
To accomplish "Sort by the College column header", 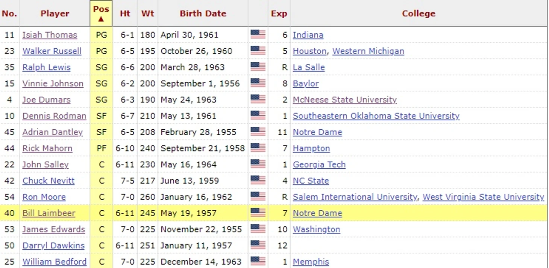I will coord(419,13).
